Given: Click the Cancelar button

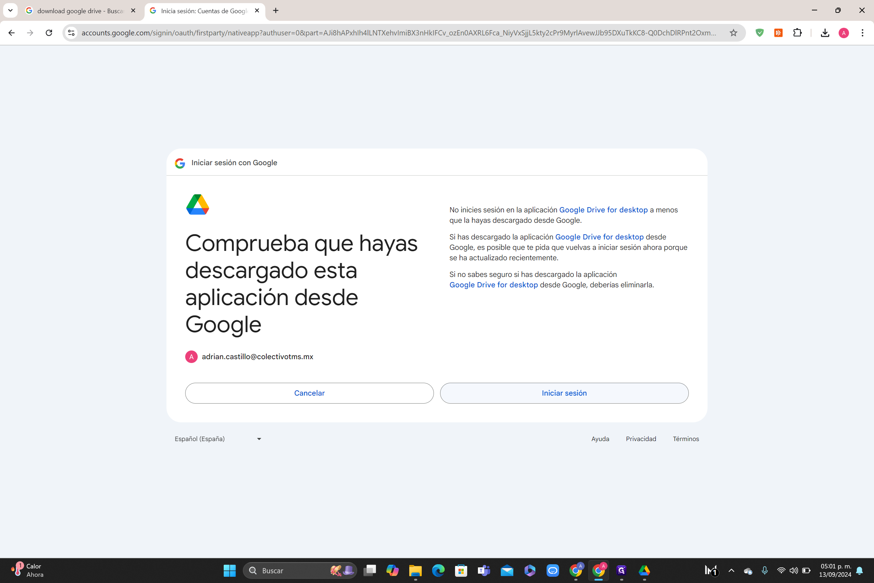Looking at the screenshot, I should click(x=309, y=393).
